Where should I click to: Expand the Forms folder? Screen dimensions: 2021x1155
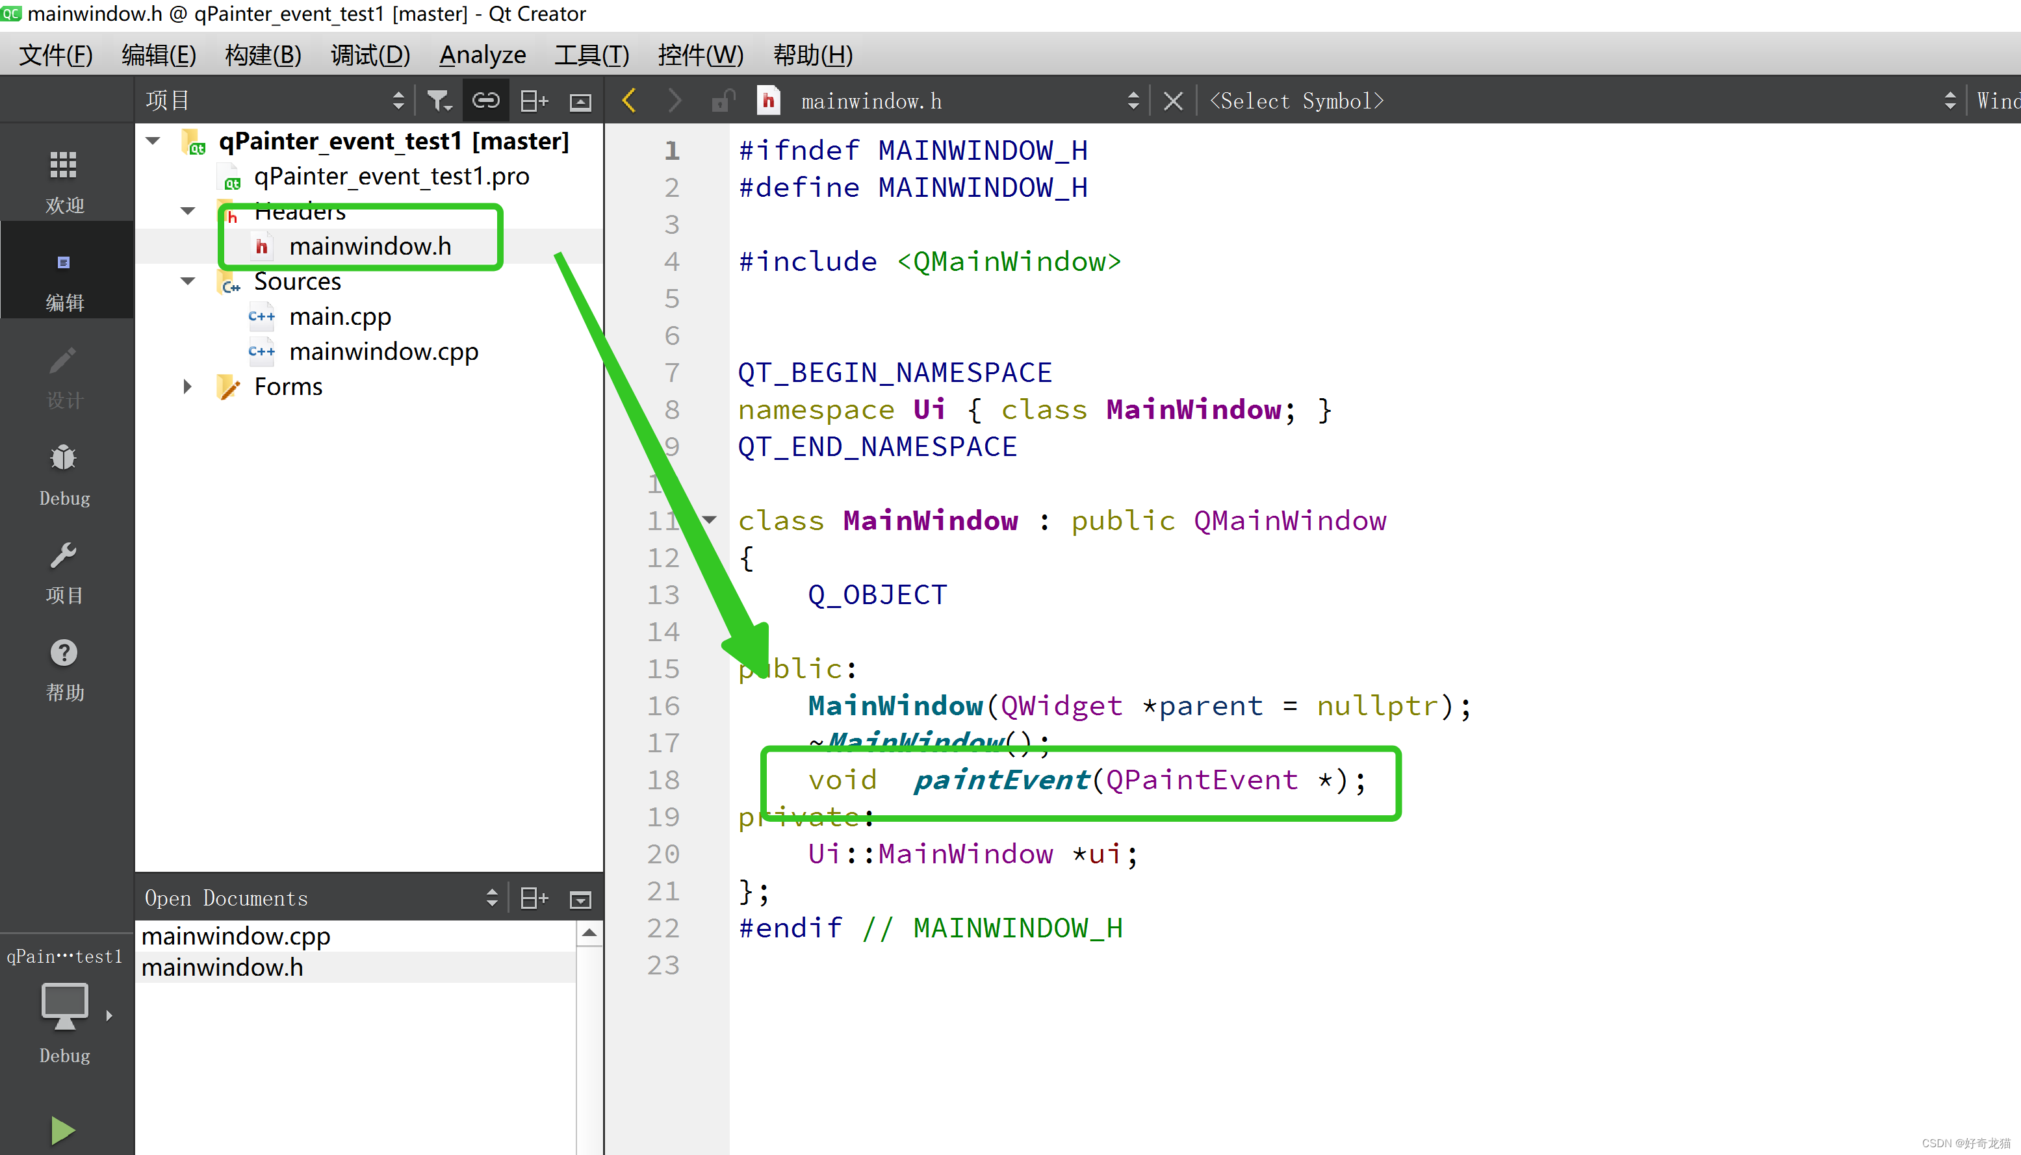pos(188,387)
